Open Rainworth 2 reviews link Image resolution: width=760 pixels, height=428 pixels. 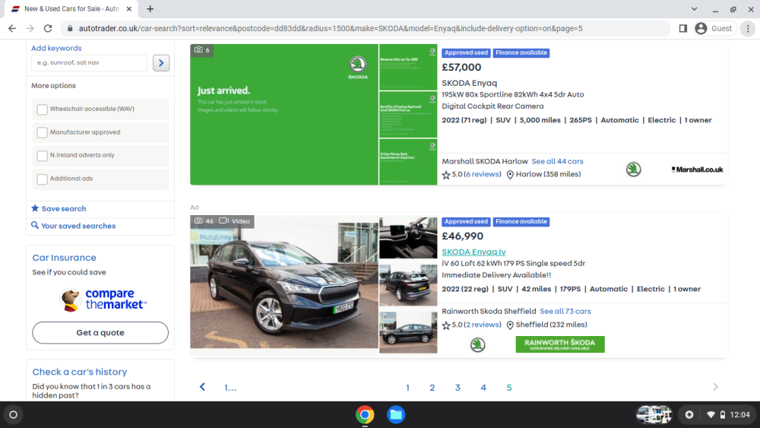click(483, 325)
